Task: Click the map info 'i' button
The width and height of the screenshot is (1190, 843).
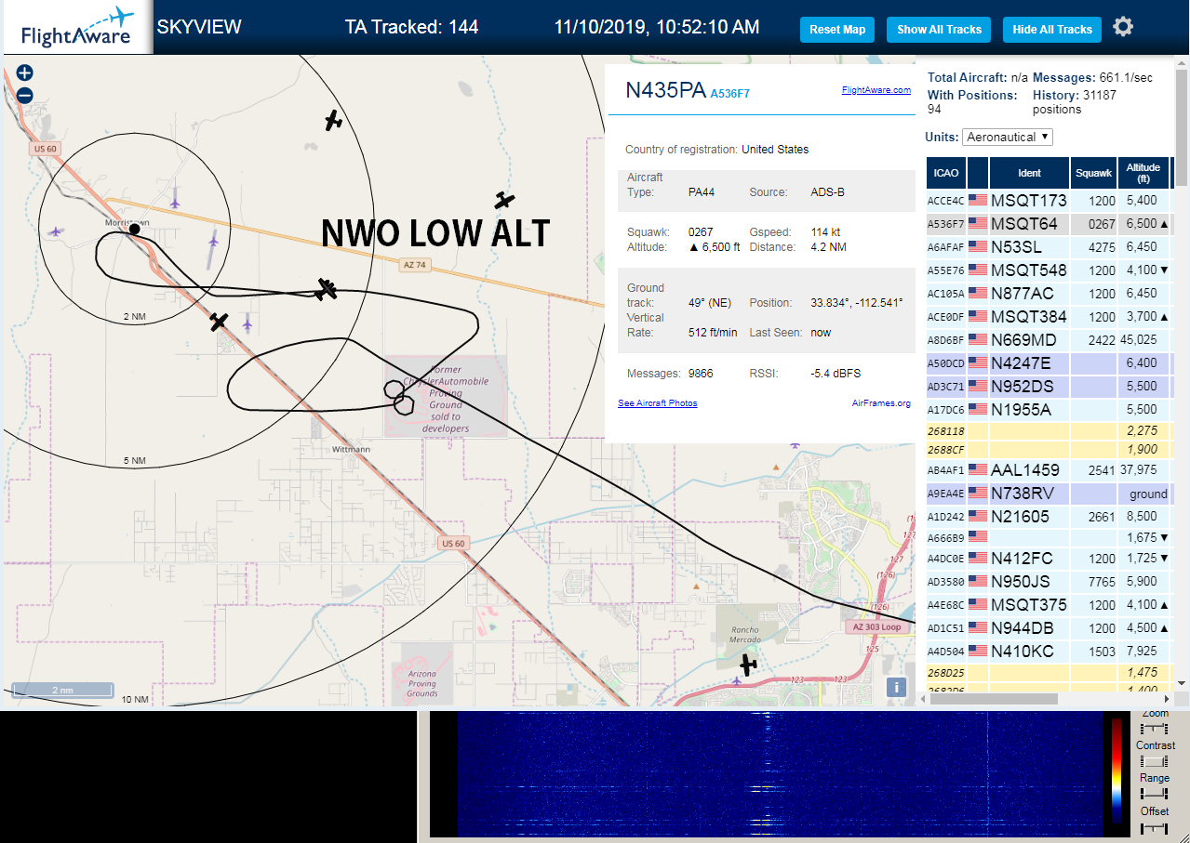Action: coord(896,687)
